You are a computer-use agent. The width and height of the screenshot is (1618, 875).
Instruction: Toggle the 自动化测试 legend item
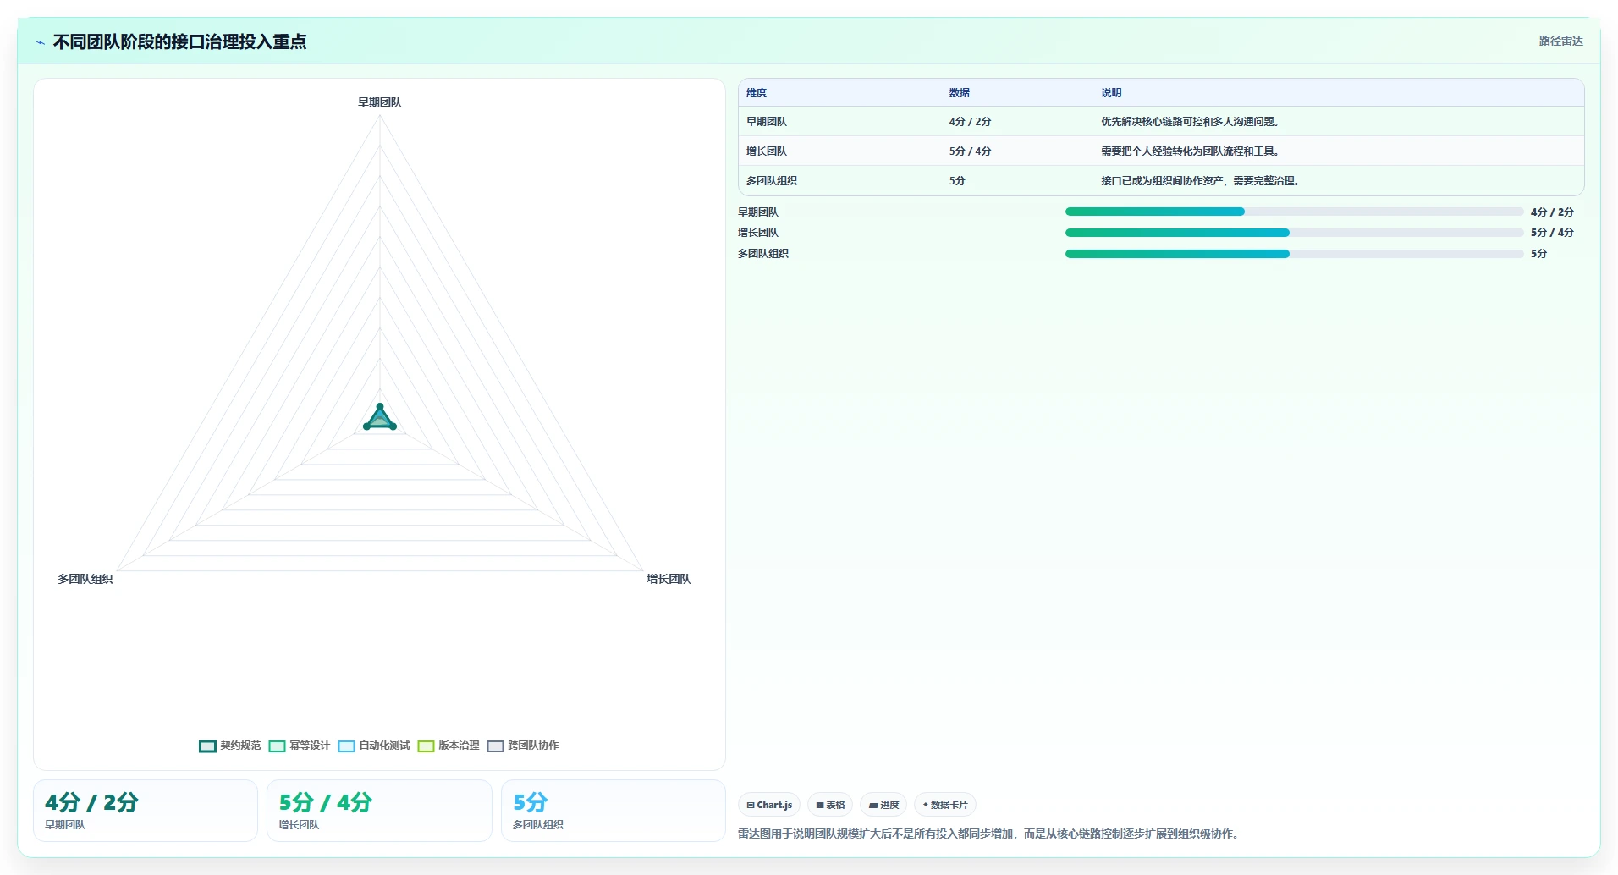point(374,746)
